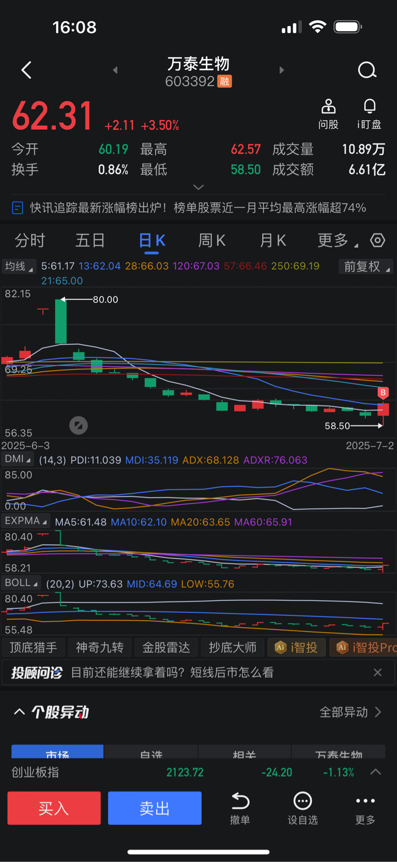Switch to 月K chart tab
This screenshot has width=397, height=862.
click(x=272, y=240)
